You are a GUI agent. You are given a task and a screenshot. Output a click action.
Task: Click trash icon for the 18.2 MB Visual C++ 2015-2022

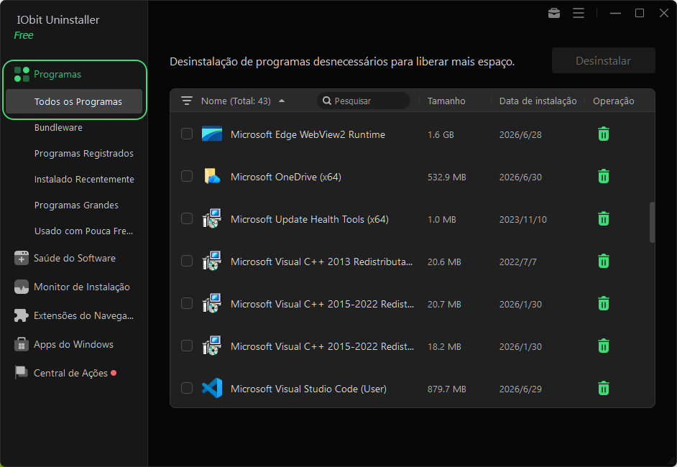[x=604, y=346]
